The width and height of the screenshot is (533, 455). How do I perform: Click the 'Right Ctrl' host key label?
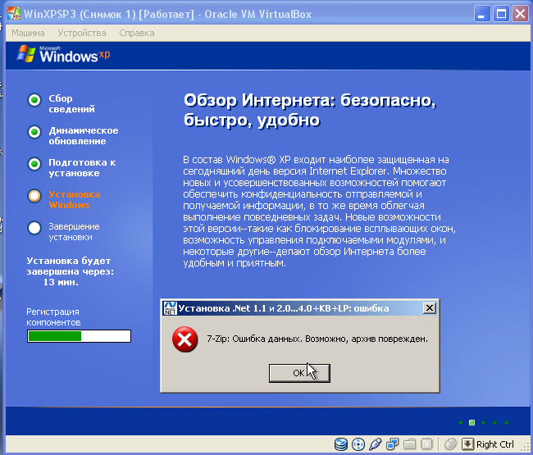(494, 444)
